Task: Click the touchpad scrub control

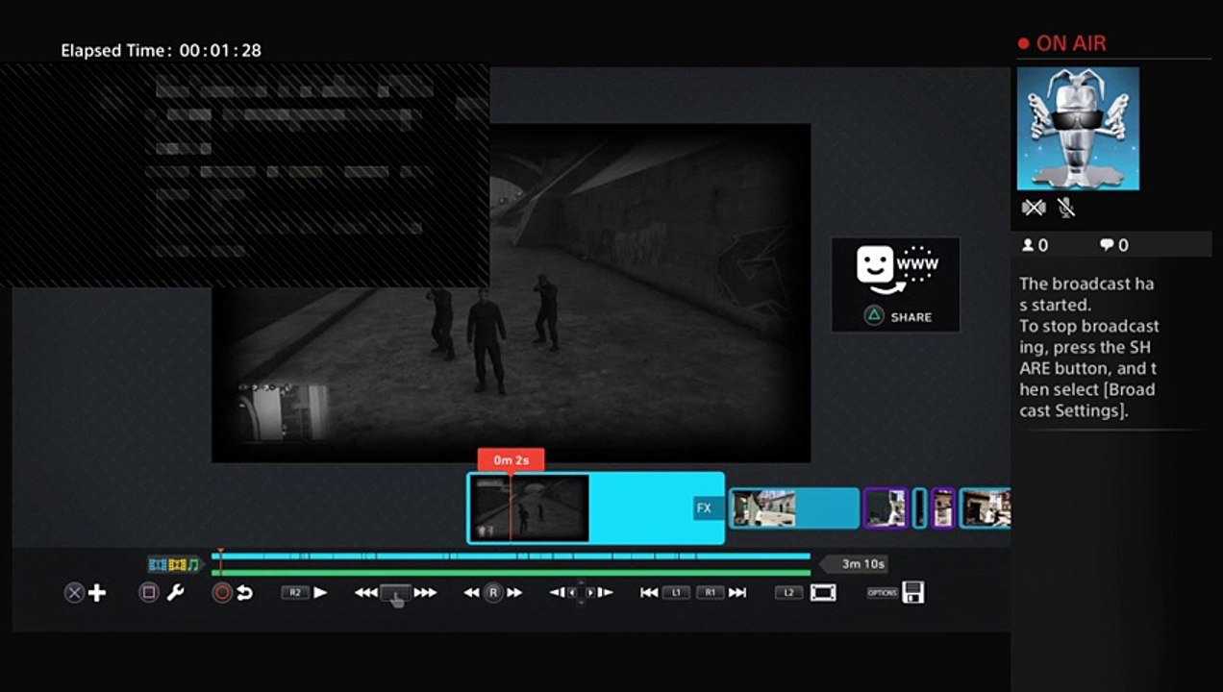Action: [x=395, y=594]
